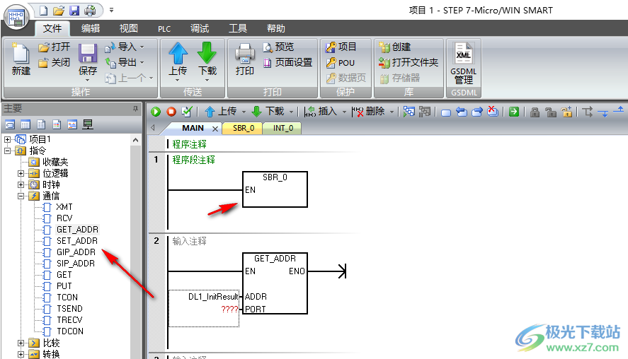Click the POU protection button

point(341,63)
